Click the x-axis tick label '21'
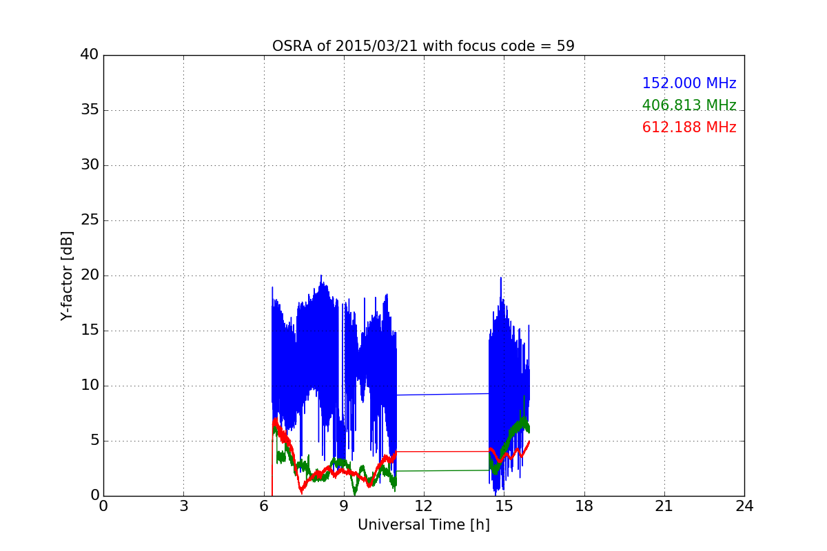The image size is (827, 551). pyautogui.click(x=664, y=506)
